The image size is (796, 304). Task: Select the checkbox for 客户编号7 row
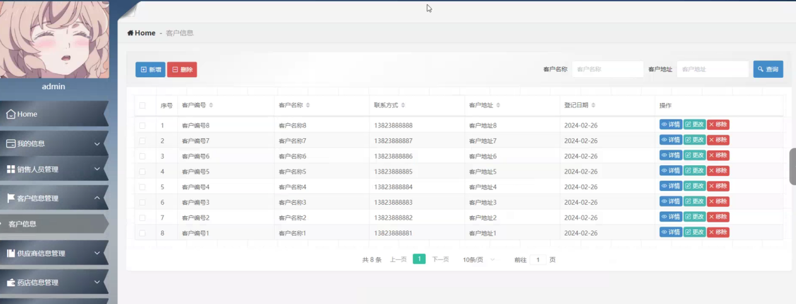pos(143,141)
